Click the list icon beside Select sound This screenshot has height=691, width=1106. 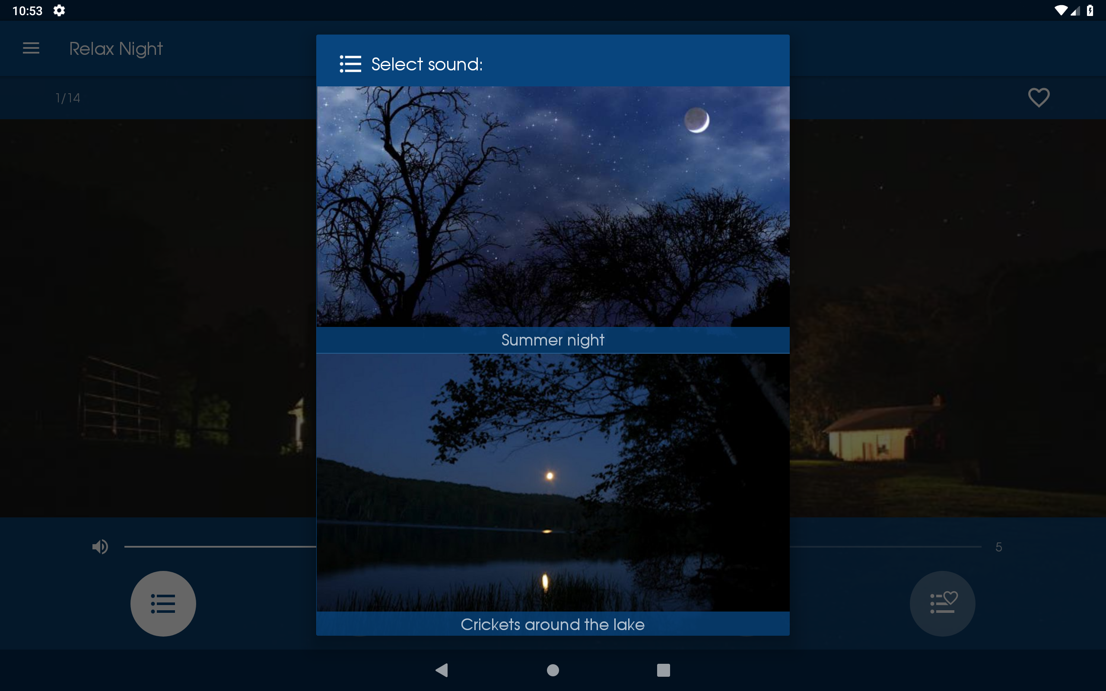tap(350, 64)
